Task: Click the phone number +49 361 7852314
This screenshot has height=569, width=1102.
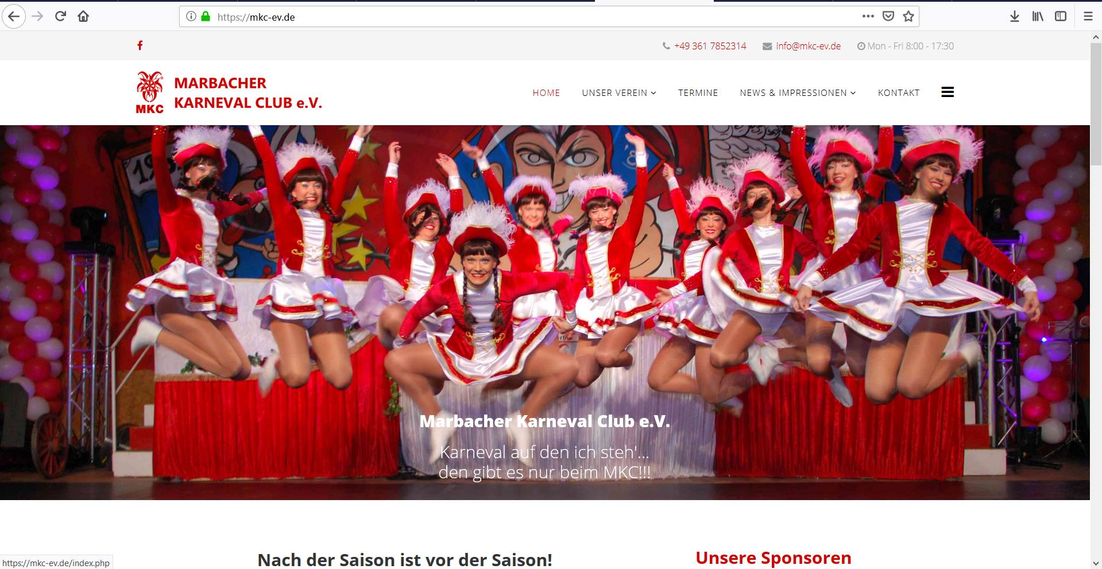Action: pos(710,46)
